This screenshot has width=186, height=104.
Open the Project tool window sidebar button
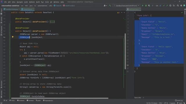click(1, 12)
